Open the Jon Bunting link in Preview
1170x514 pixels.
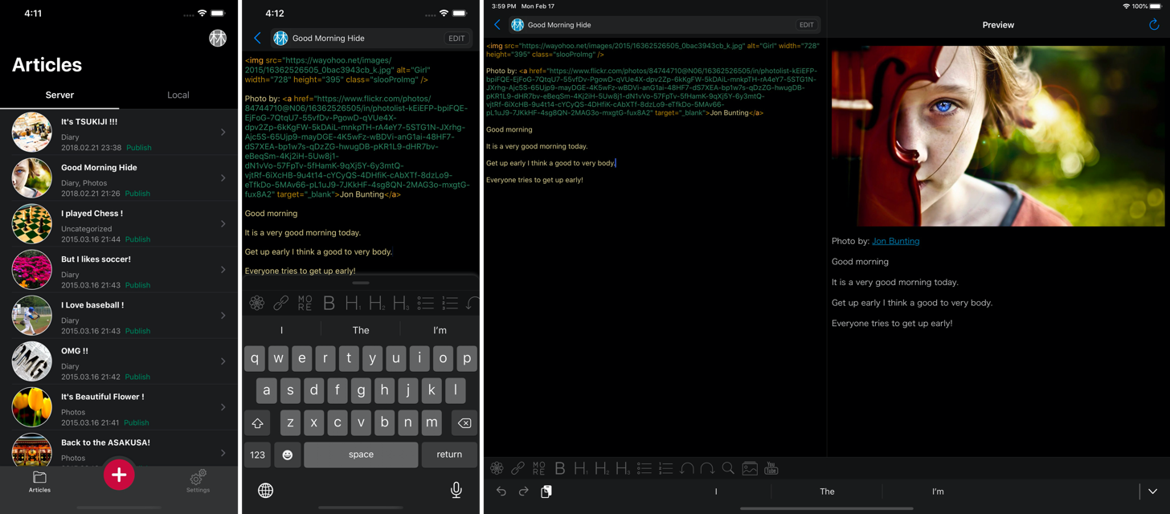[x=896, y=241]
